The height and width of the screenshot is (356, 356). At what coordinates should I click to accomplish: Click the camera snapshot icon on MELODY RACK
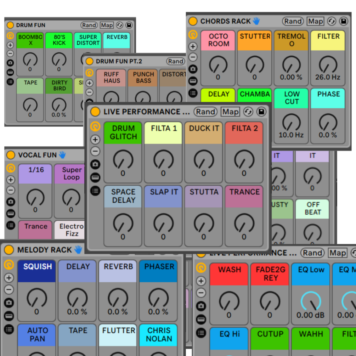click(9, 303)
